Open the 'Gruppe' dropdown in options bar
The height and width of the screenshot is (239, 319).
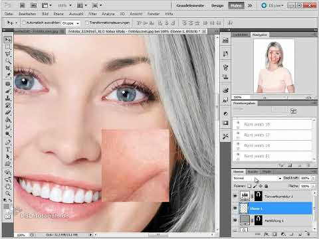70,23
